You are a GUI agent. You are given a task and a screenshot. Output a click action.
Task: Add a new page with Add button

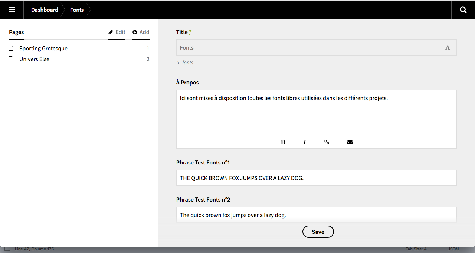(x=141, y=32)
